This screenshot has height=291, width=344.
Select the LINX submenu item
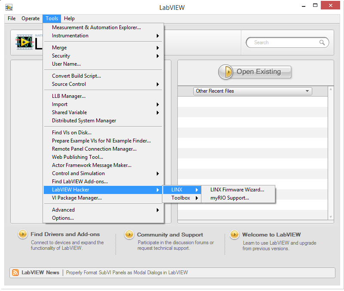point(182,190)
